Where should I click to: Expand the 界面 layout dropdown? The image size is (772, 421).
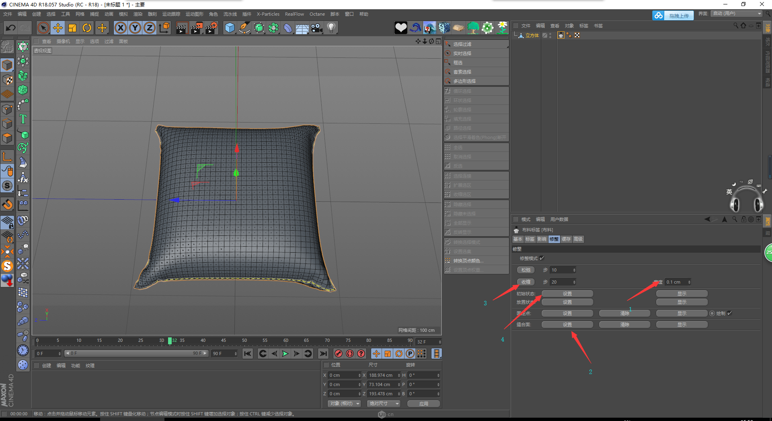pyautogui.click(x=737, y=14)
